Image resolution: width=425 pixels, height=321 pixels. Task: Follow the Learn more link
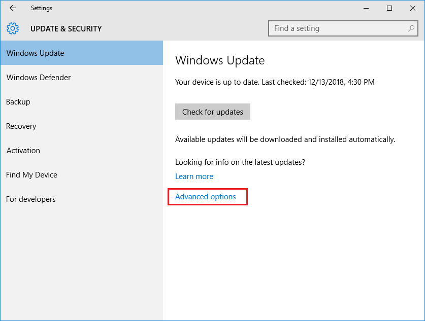tap(194, 176)
